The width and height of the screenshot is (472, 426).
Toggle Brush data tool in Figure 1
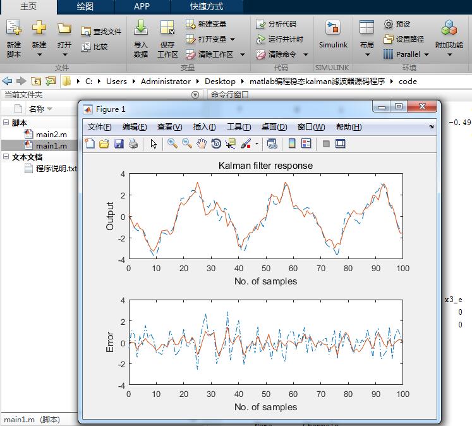point(246,143)
